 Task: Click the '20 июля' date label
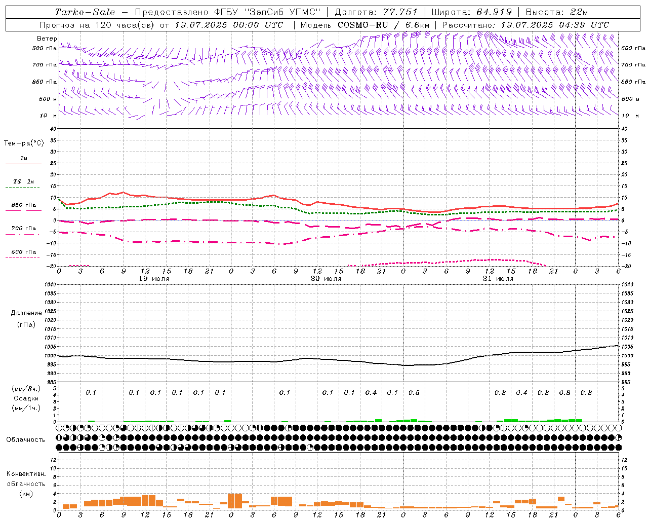pos(326,279)
